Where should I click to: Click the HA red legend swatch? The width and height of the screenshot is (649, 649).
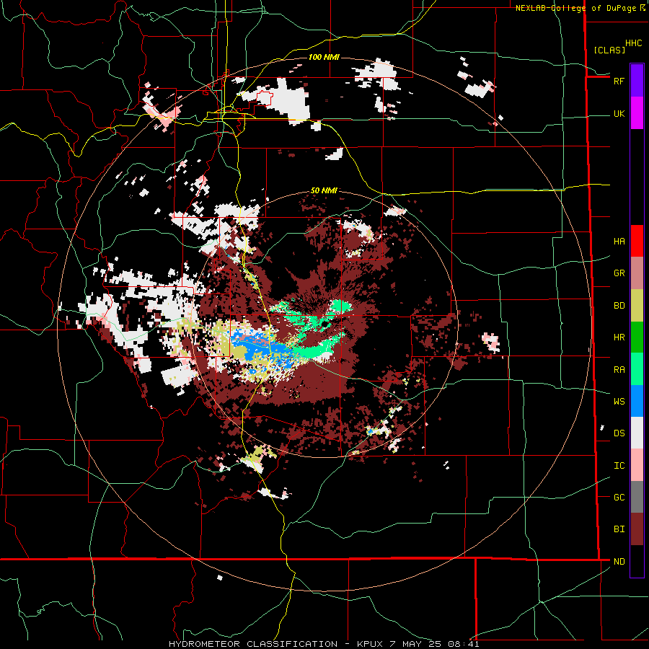[x=637, y=241]
